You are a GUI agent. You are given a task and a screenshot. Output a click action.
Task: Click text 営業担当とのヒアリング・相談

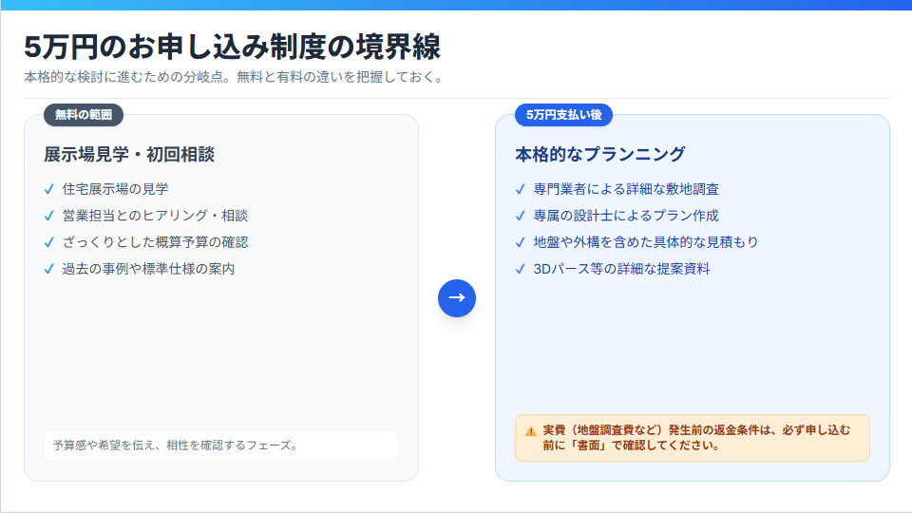tap(155, 216)
